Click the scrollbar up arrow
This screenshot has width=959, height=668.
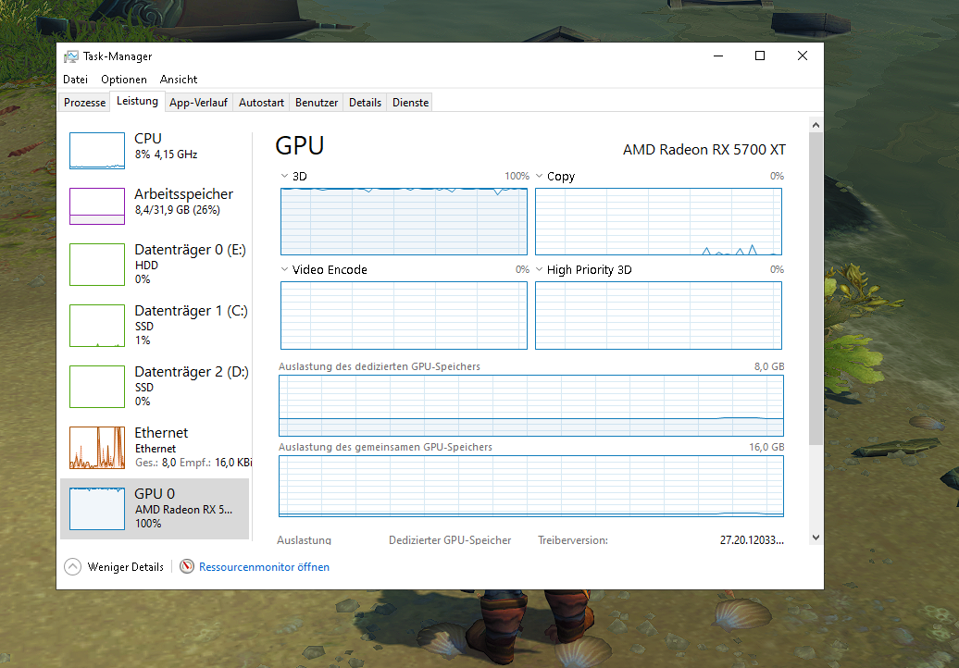click(x=816, y=125)
